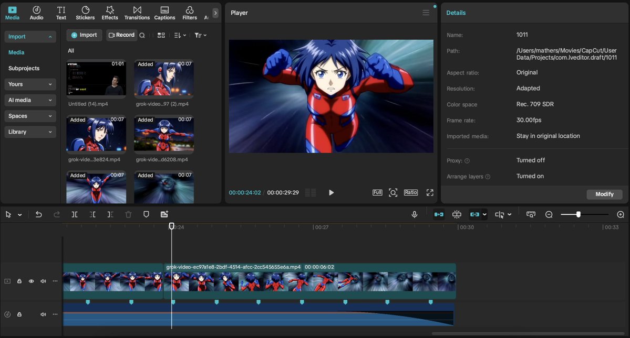Image resolution: width=630 pixels, height=338 pixels.
Task: Switch to the Transitions tab
Action: [x=137, y=13]
